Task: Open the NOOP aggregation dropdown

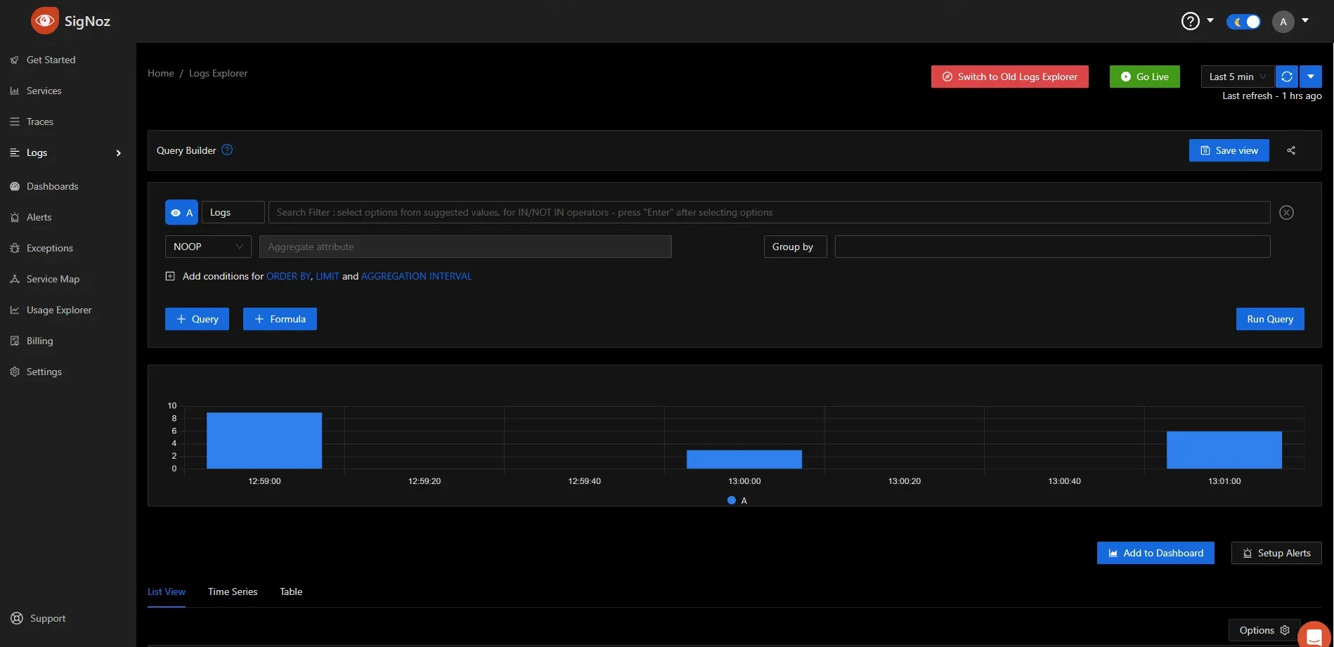Action: point(208,247)
